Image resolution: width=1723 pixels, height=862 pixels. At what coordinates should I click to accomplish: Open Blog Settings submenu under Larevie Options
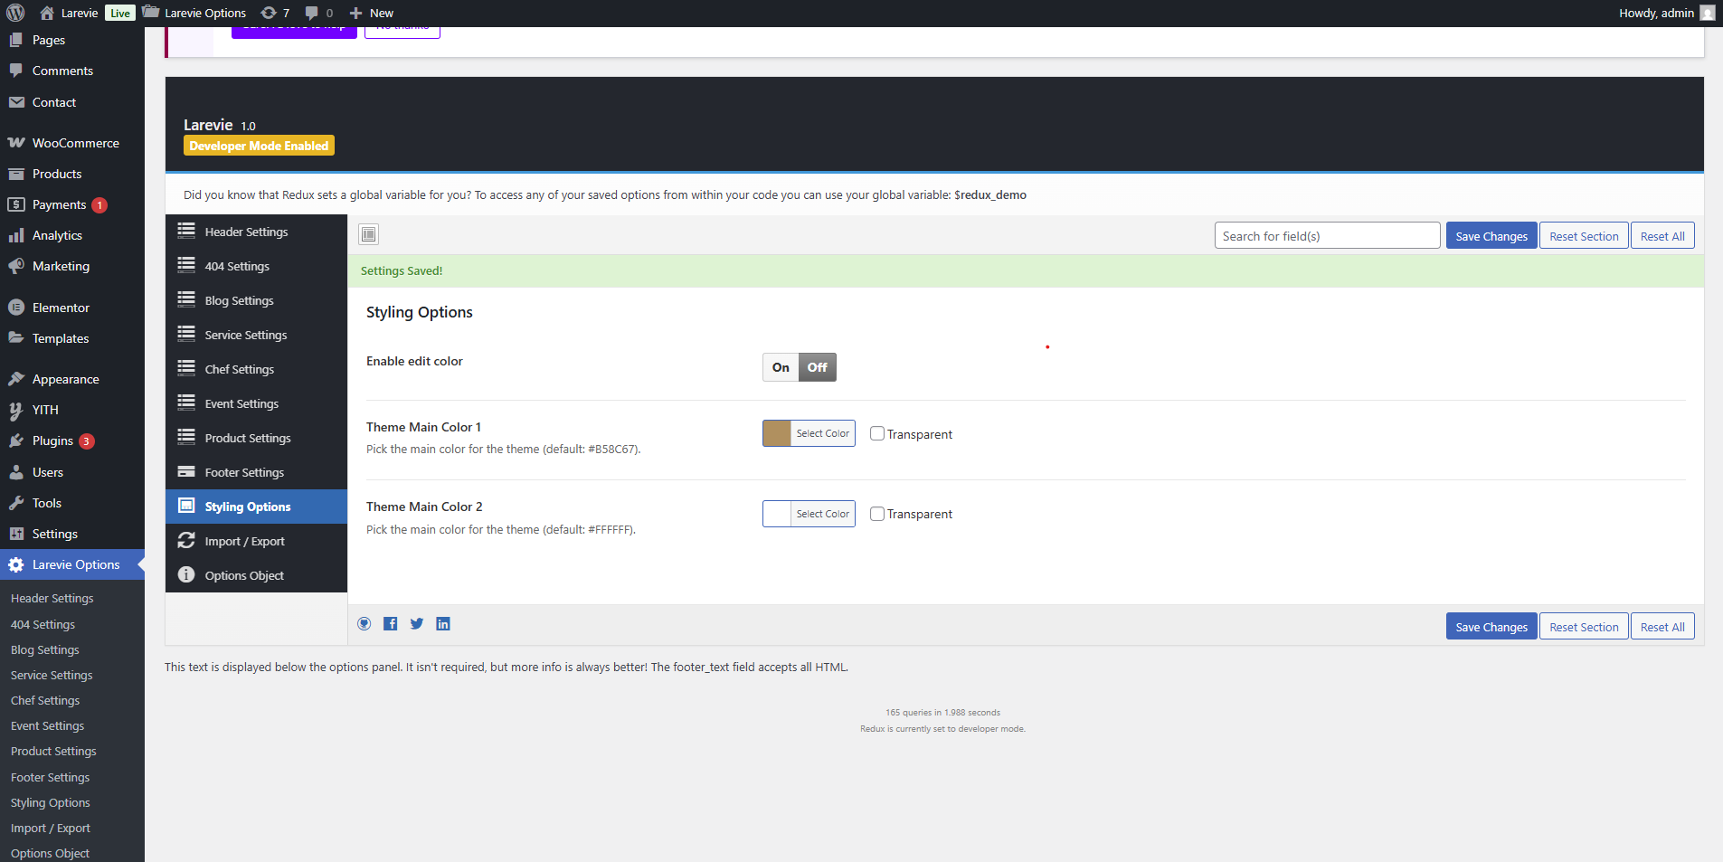45,649
